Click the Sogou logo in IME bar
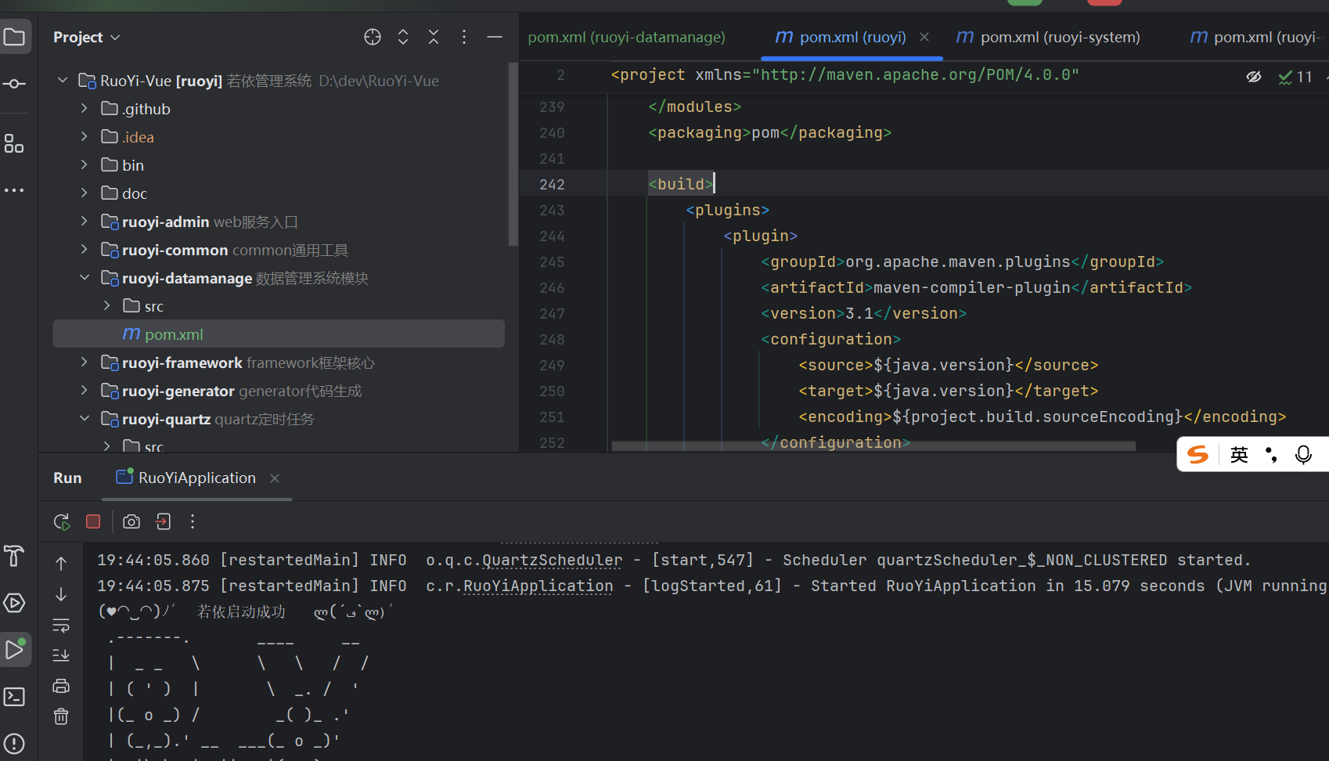The width and height of the screenshot is (1329, 761). pos(1198,455)
